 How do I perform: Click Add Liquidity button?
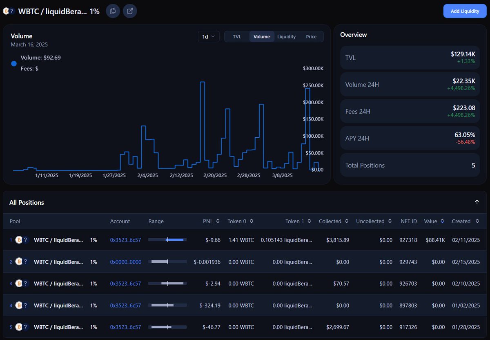(x=465, y=11)
